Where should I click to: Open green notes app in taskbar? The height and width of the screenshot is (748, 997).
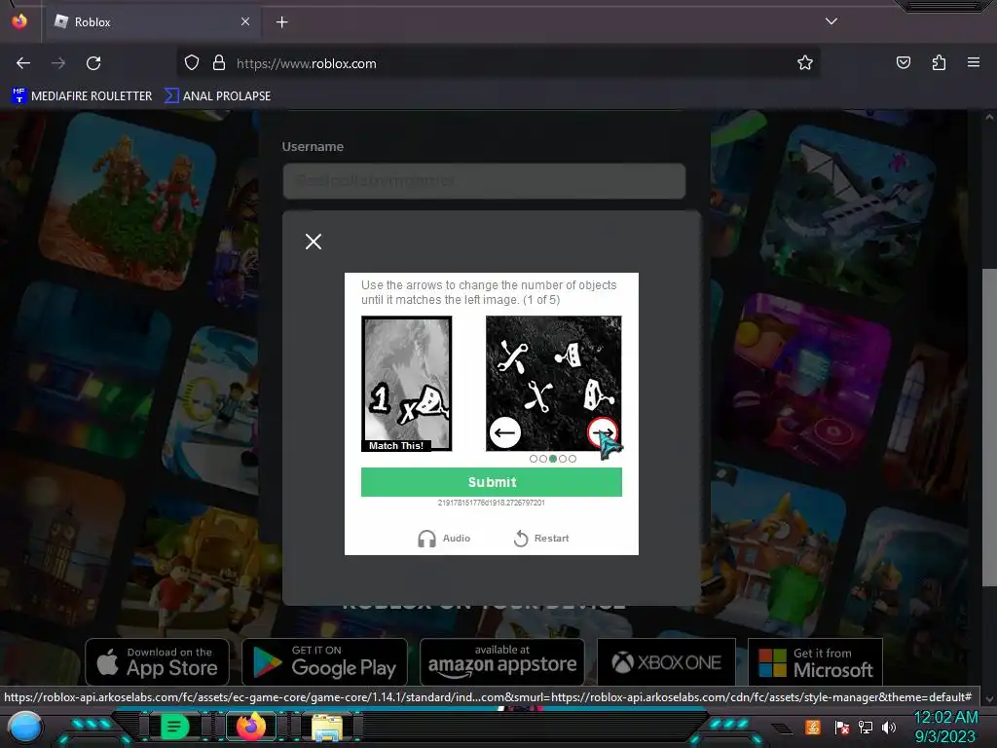(x=174, y=727)
